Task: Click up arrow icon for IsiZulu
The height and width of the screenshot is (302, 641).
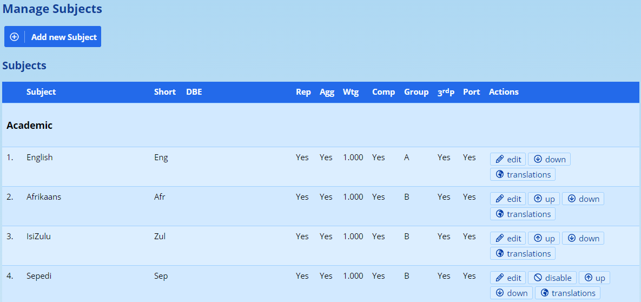Action: pyautogui.click(x=538, y=238)
